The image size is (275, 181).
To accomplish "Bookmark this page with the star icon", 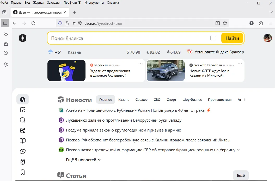I will 225,23.
